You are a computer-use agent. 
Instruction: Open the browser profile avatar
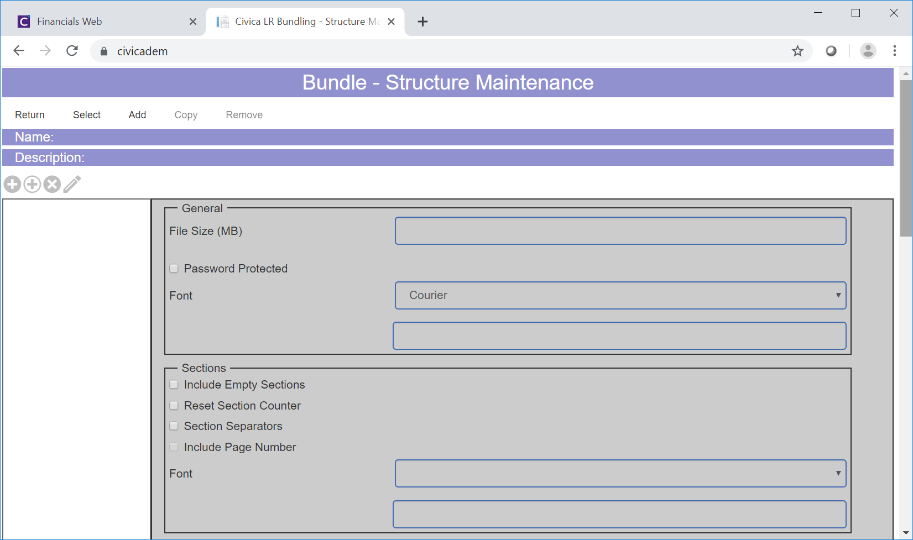[x=868, y=51]
